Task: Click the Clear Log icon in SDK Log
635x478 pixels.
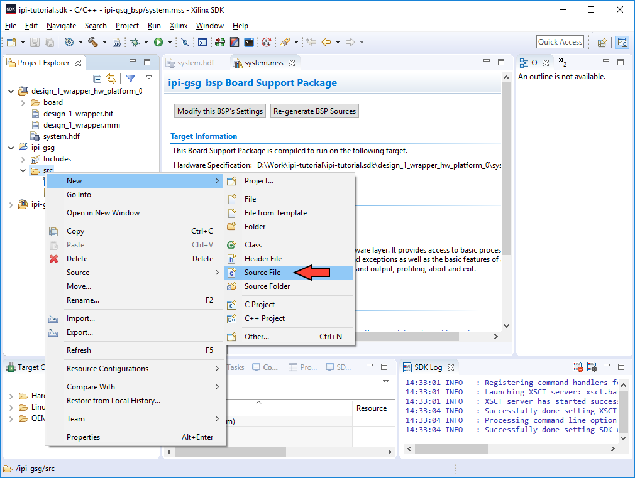Action: (578, 367)
